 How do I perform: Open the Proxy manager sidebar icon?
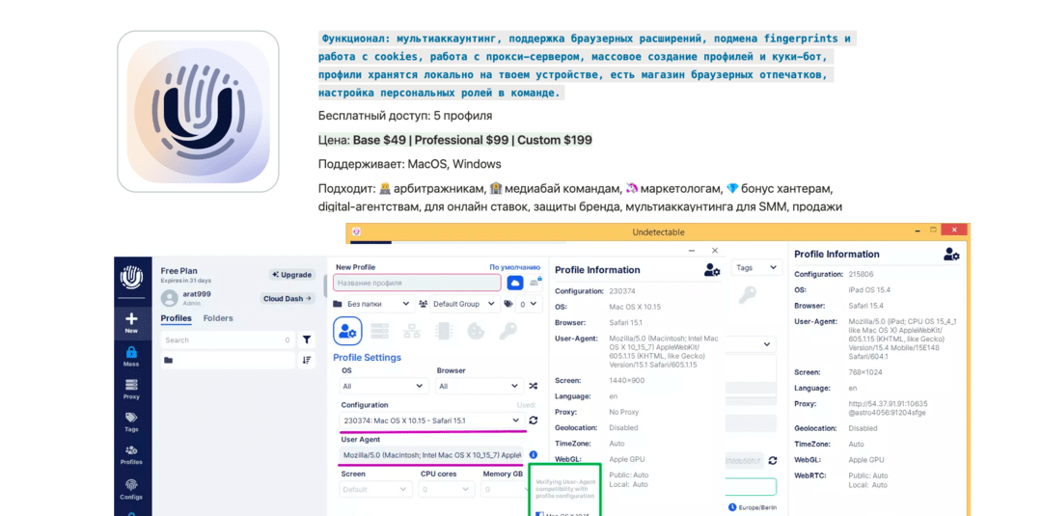click(131, 385)
